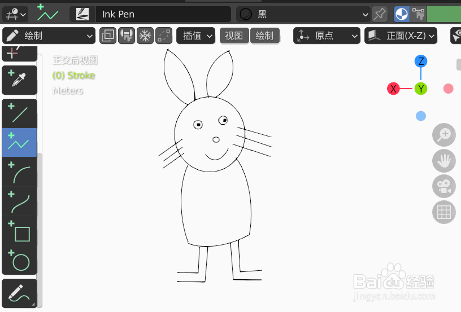Toggle the snowflake weight-data button
This screenshot has width=461, height=312.
[145, 36]
